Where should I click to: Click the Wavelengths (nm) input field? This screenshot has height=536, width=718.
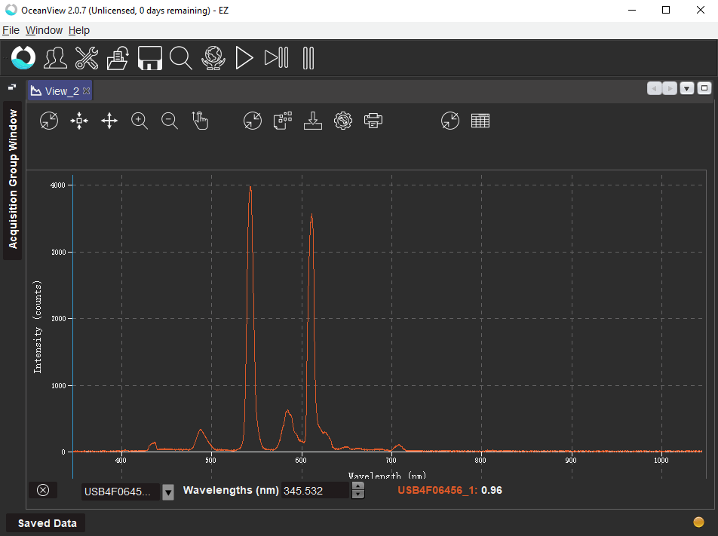pos(315,491)
